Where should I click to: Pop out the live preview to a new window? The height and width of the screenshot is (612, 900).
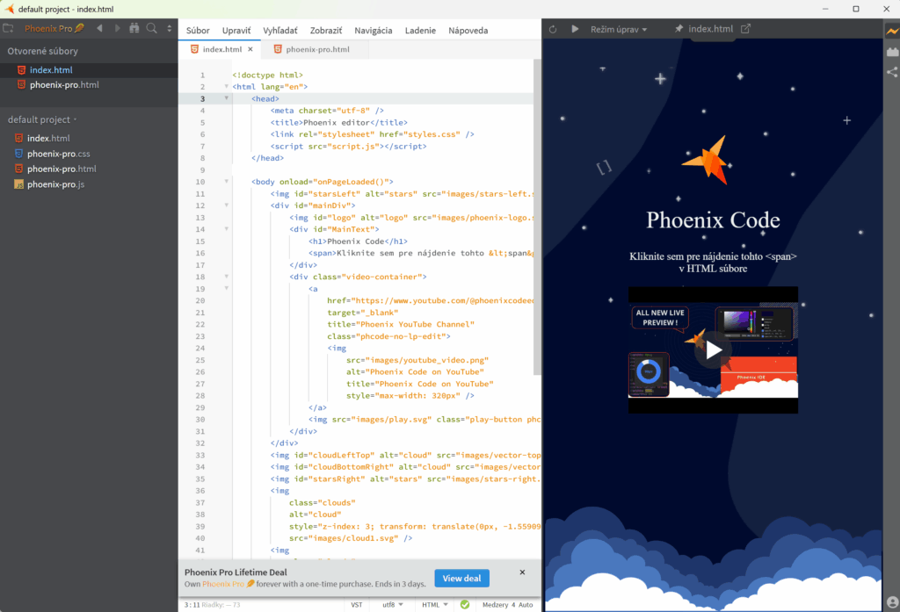745,29
